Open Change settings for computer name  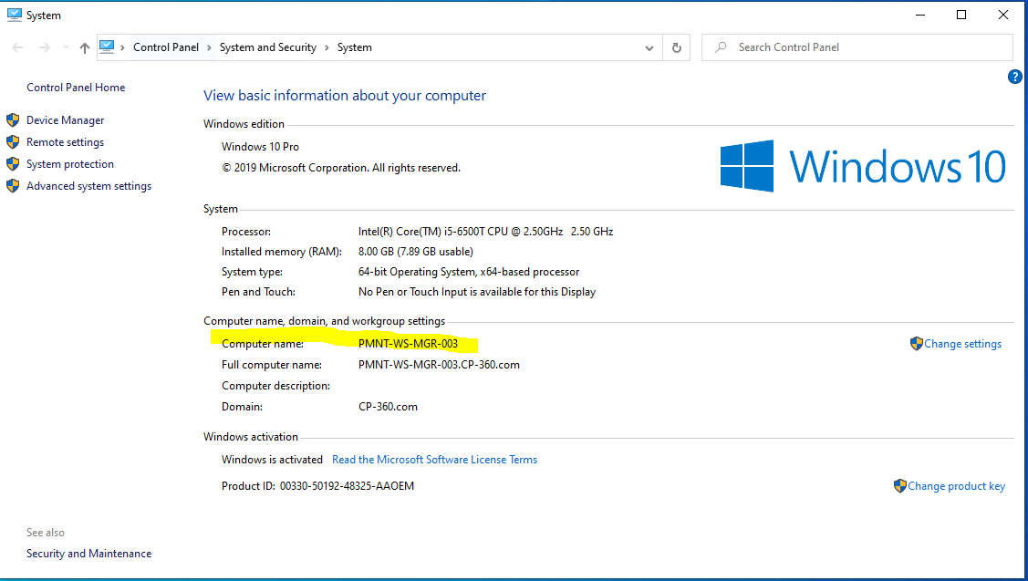(x=962, y=343)
